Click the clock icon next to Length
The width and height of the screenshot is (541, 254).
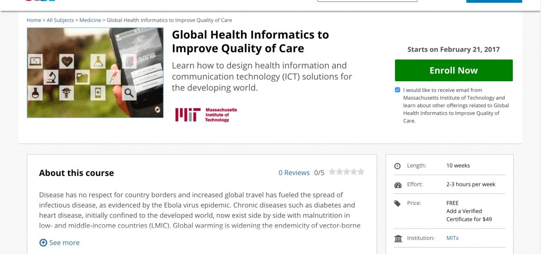tap(398, 166)
